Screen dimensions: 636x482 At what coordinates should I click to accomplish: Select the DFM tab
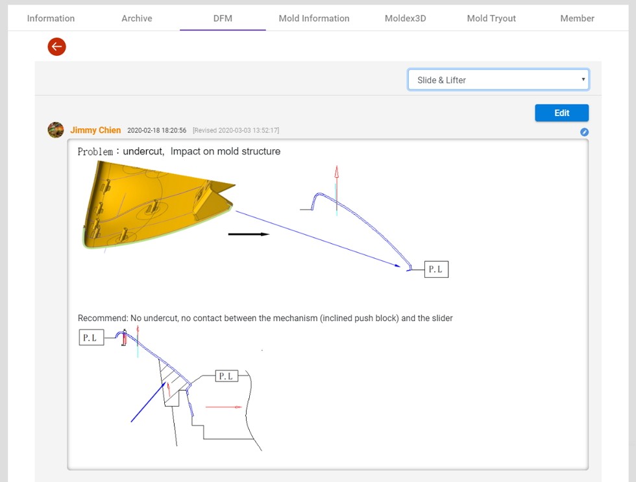pos(223,18)
